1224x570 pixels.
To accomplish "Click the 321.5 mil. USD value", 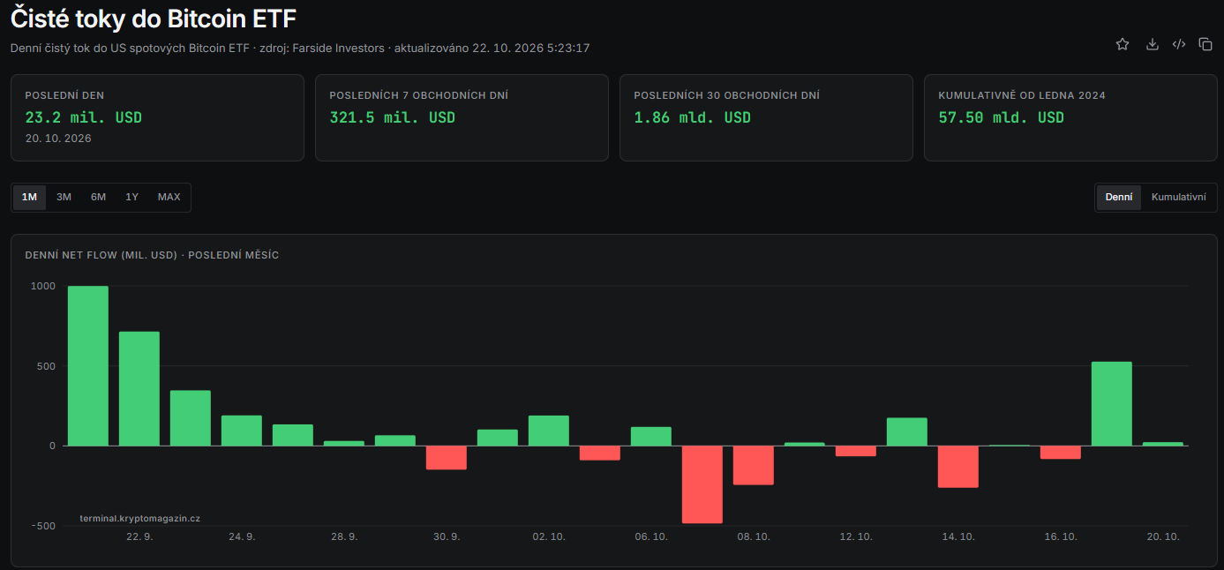I will point(393,117).
